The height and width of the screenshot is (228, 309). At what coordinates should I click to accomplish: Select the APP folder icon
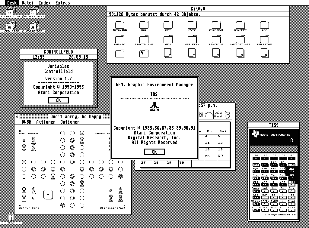tap(168, 26)
